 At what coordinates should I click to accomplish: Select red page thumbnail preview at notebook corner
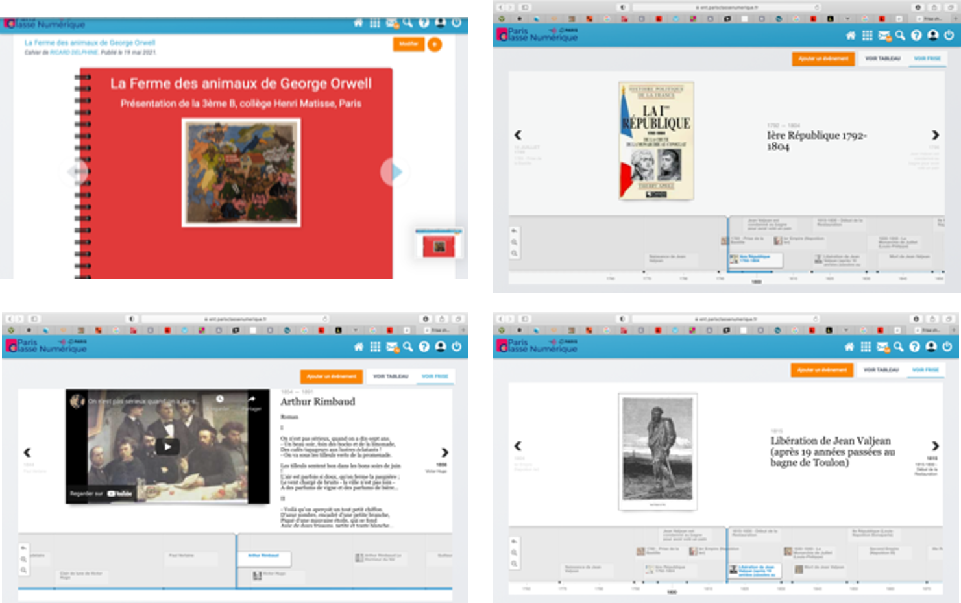pos(439,245)
